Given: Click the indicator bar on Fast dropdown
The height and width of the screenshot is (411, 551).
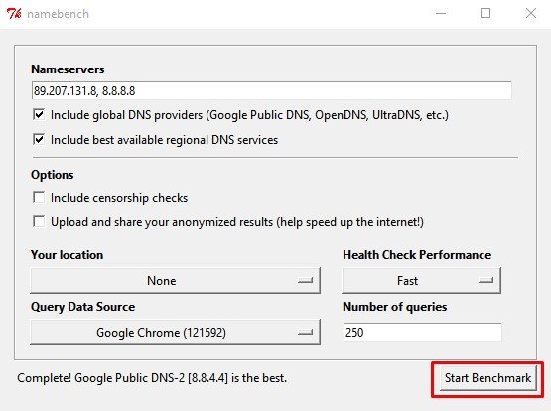Looking at the screenshot, I should pos(486,281).
